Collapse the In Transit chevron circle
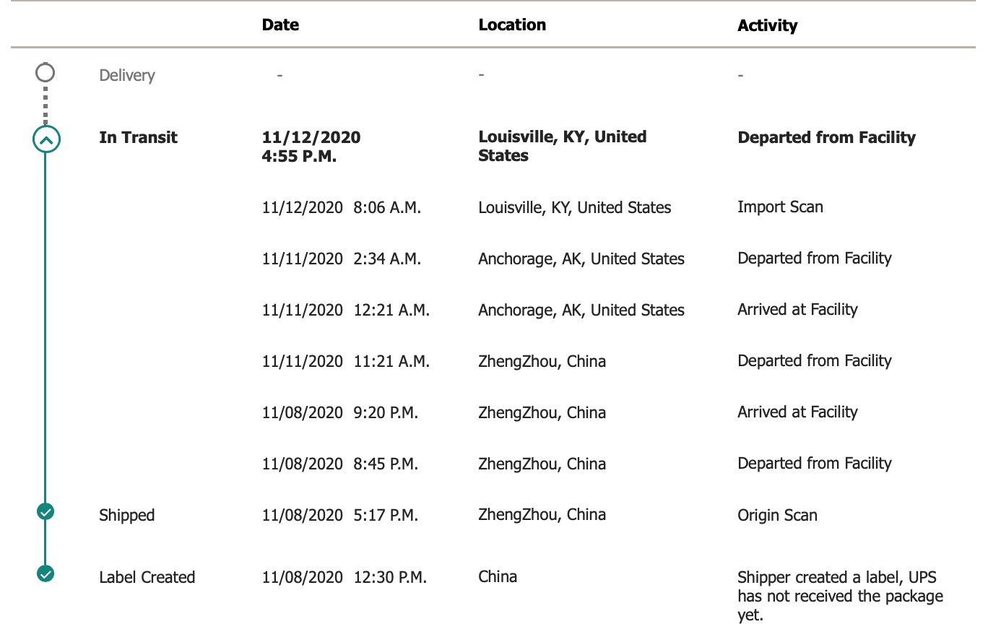Viewport: 988px width, 637px height. (x=45, y=140)
